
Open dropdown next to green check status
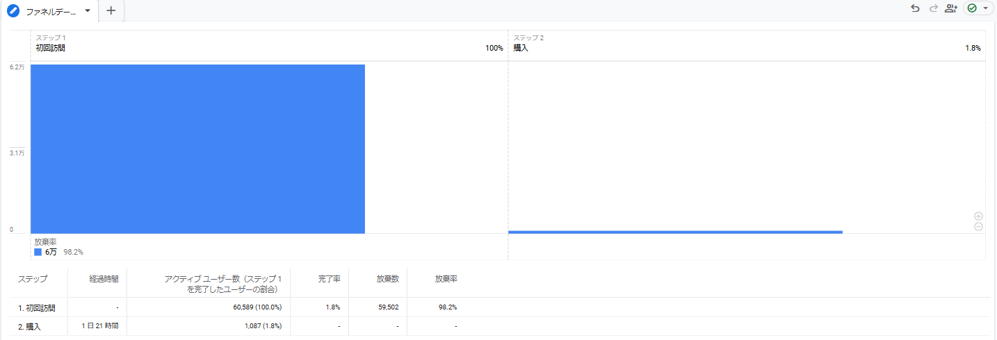pos(985,8)
